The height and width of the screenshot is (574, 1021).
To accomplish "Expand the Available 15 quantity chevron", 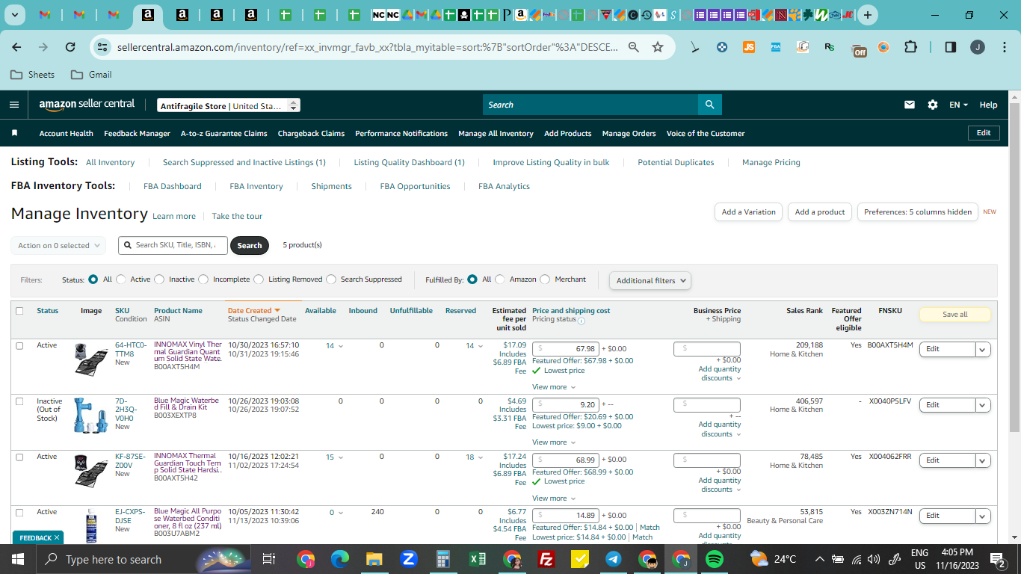I will tap(341, 457).
